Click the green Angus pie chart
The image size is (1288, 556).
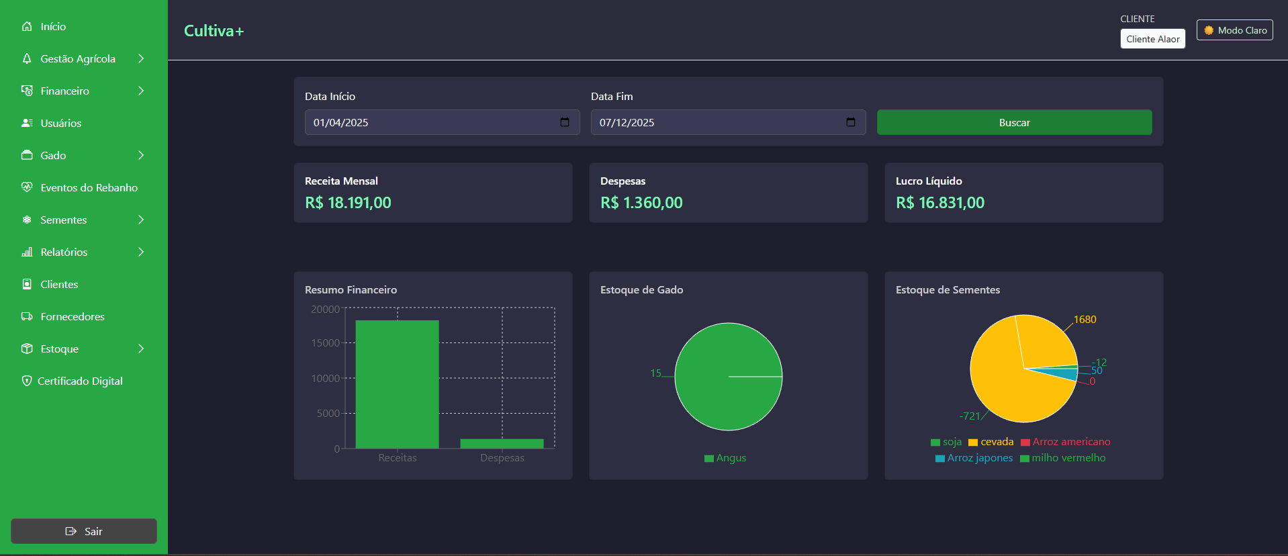(729, 377)
